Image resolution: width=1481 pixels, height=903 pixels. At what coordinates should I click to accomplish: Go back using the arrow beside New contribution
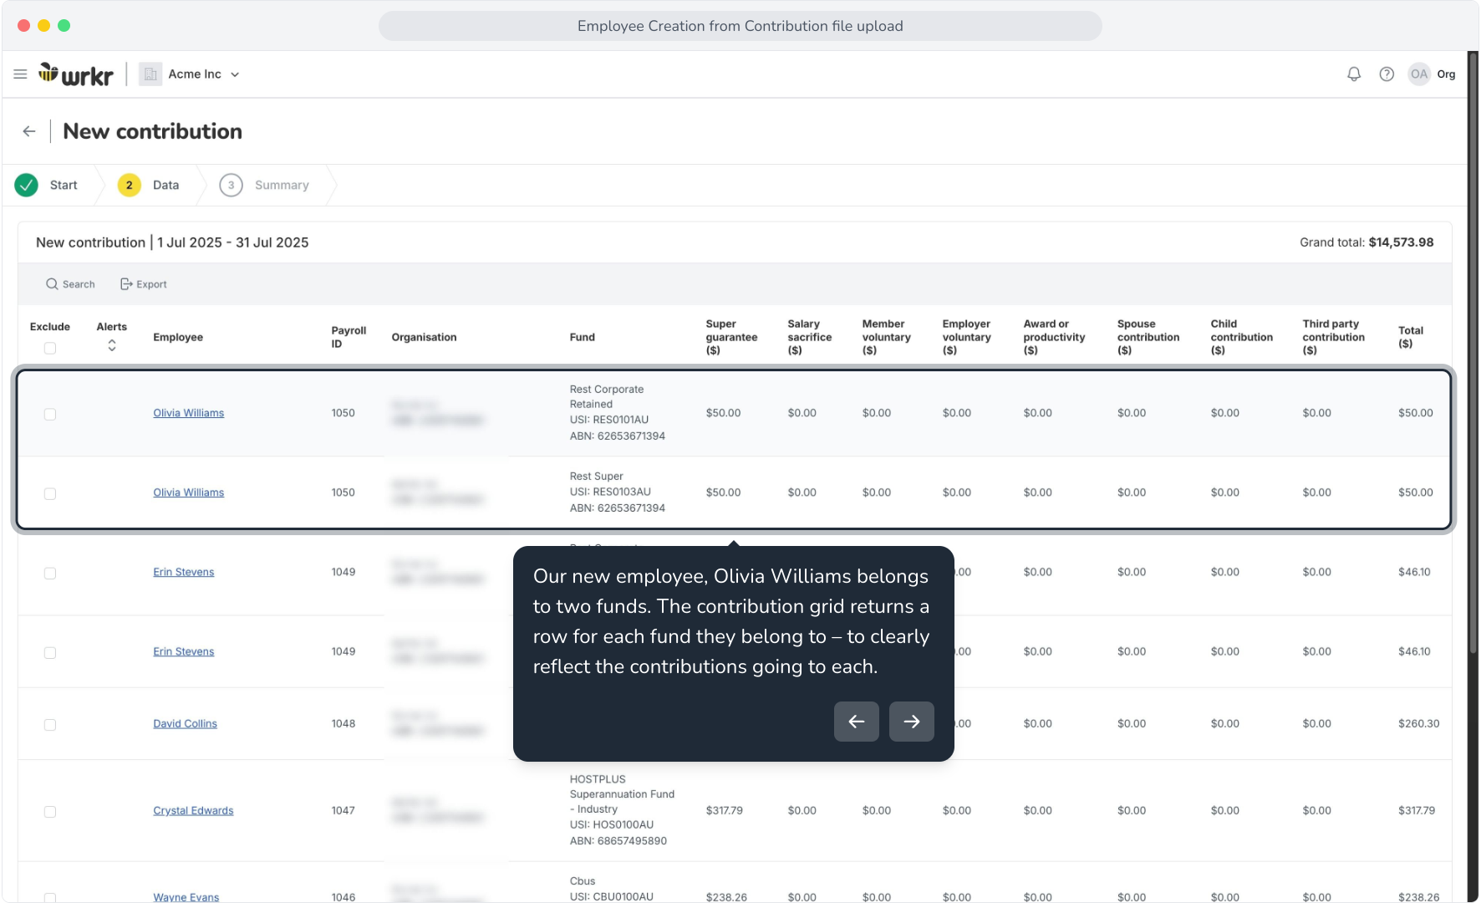point(29,131)
